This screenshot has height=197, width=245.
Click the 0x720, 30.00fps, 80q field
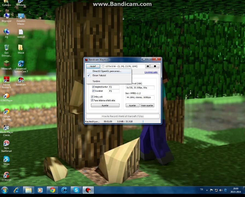coord(140,88)
